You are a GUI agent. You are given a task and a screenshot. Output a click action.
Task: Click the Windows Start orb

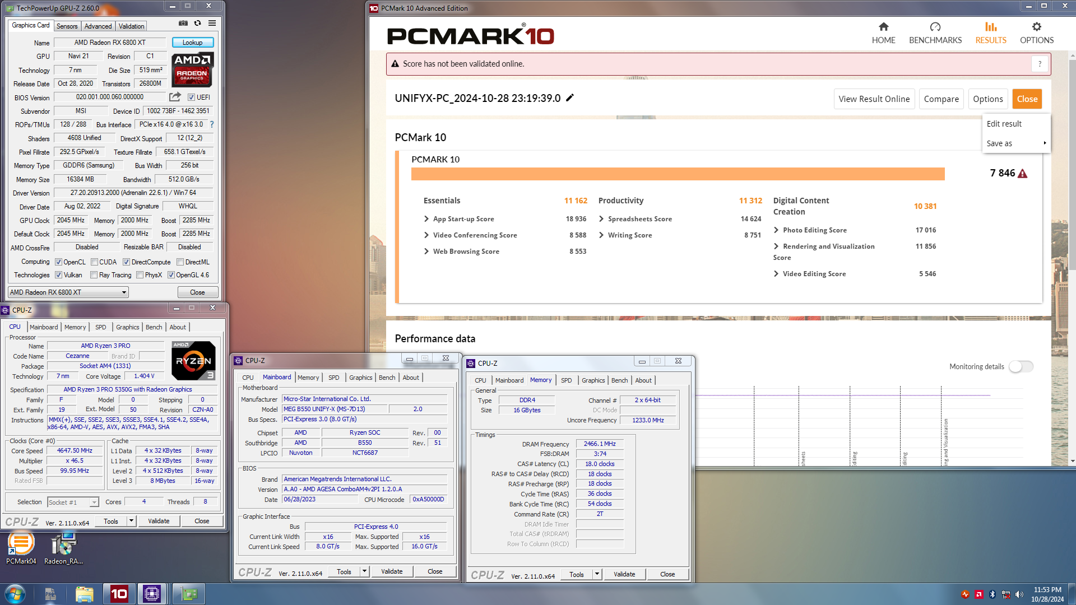point(15,594)
